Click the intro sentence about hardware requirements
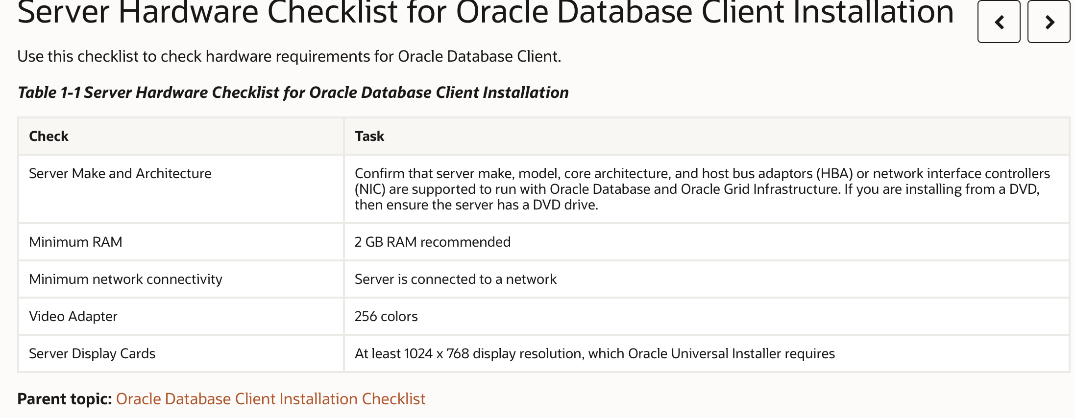The width and height of the screenshot is (1075, 418). point(289,56)
